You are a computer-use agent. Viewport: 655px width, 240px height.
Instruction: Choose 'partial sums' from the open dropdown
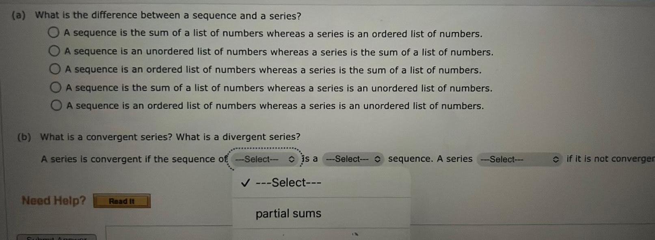(288, 213)
